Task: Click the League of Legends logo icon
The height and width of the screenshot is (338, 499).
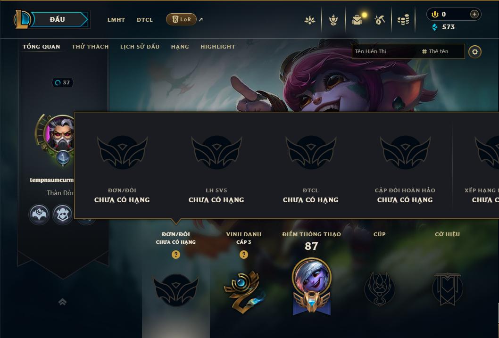Action: tap(22, 19)
